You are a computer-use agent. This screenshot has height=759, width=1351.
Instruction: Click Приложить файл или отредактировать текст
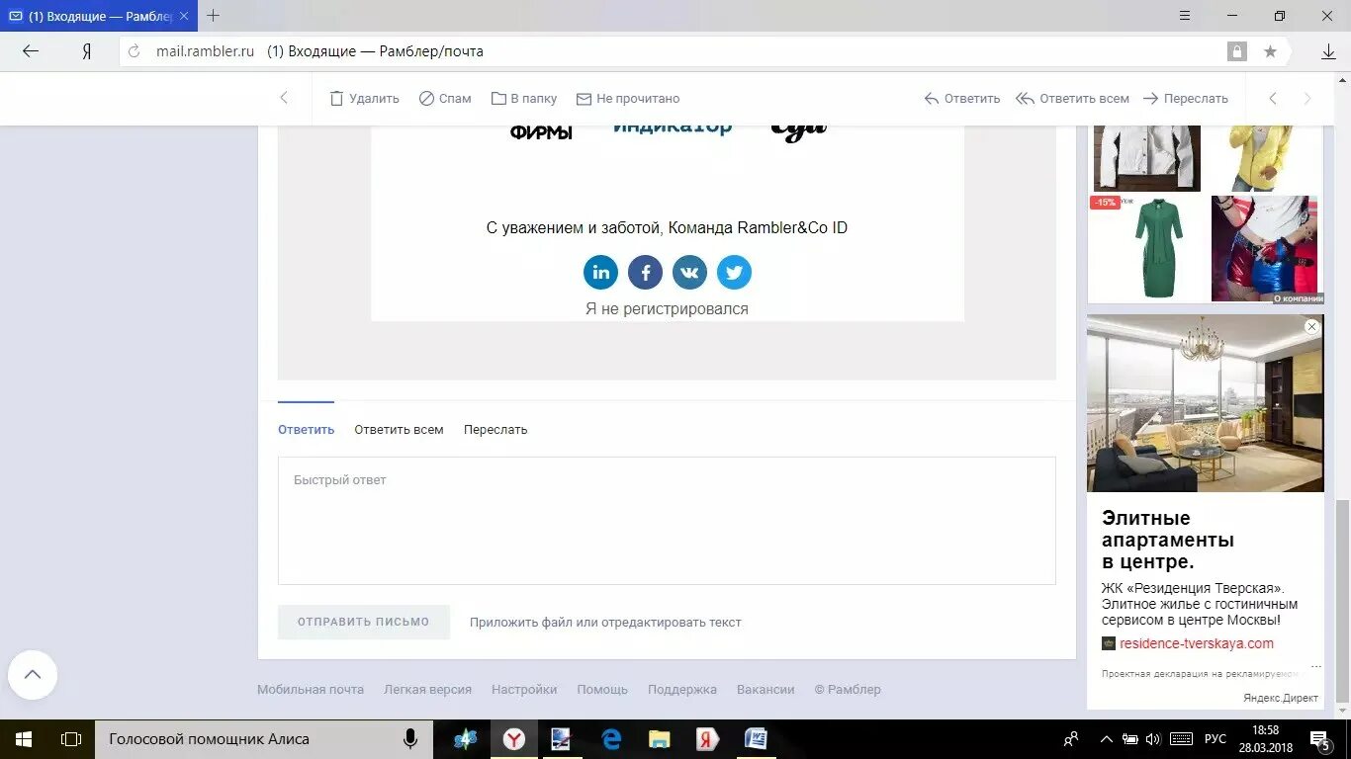605,623
